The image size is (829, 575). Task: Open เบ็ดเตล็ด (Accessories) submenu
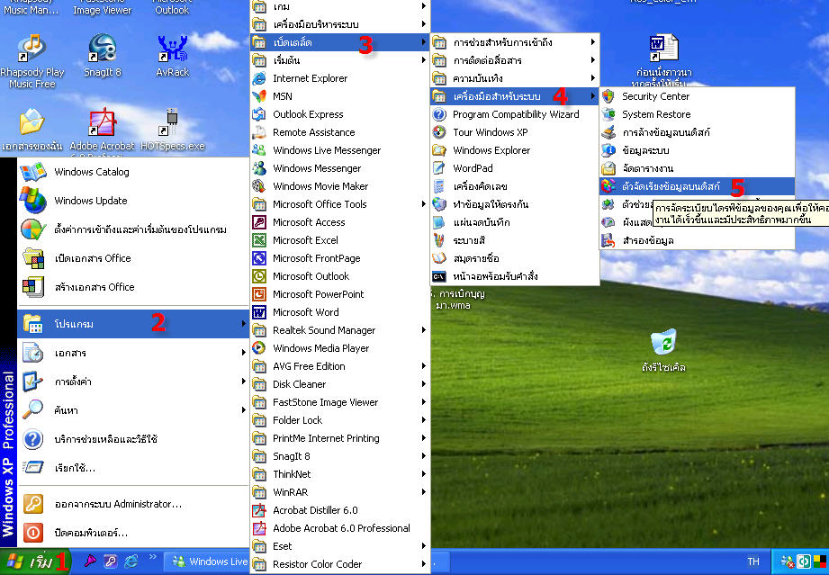pyautogui.click(x=340, y=42)
